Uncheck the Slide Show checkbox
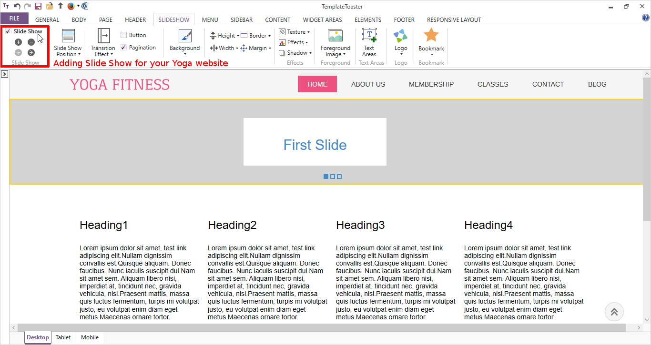 pos(8,31)
